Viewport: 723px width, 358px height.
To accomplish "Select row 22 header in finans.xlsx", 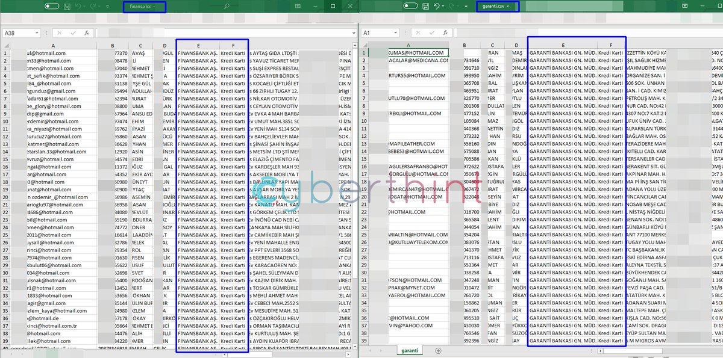I will pos(5,212).
